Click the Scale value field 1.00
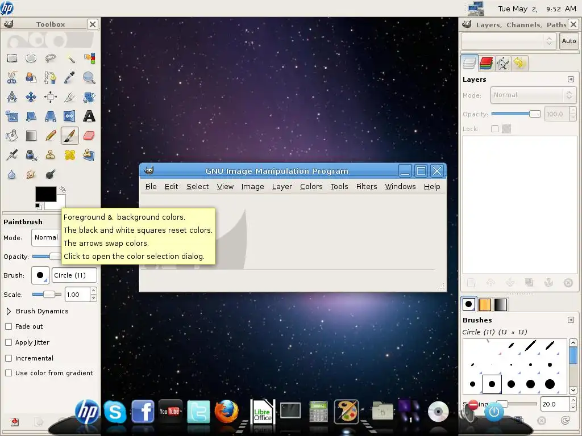 coord(77,295)
